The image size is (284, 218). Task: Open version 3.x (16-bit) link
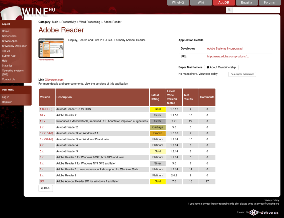pos(46,133)
